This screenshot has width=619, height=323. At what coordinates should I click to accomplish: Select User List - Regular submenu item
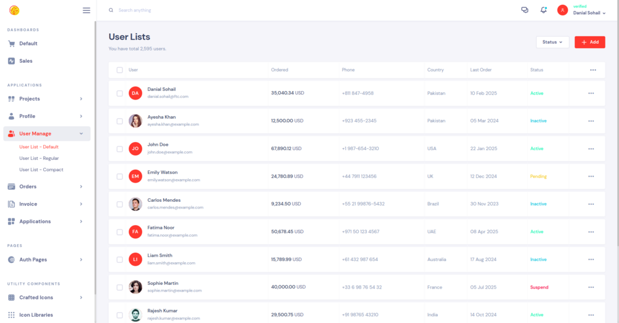pos(39,158)
